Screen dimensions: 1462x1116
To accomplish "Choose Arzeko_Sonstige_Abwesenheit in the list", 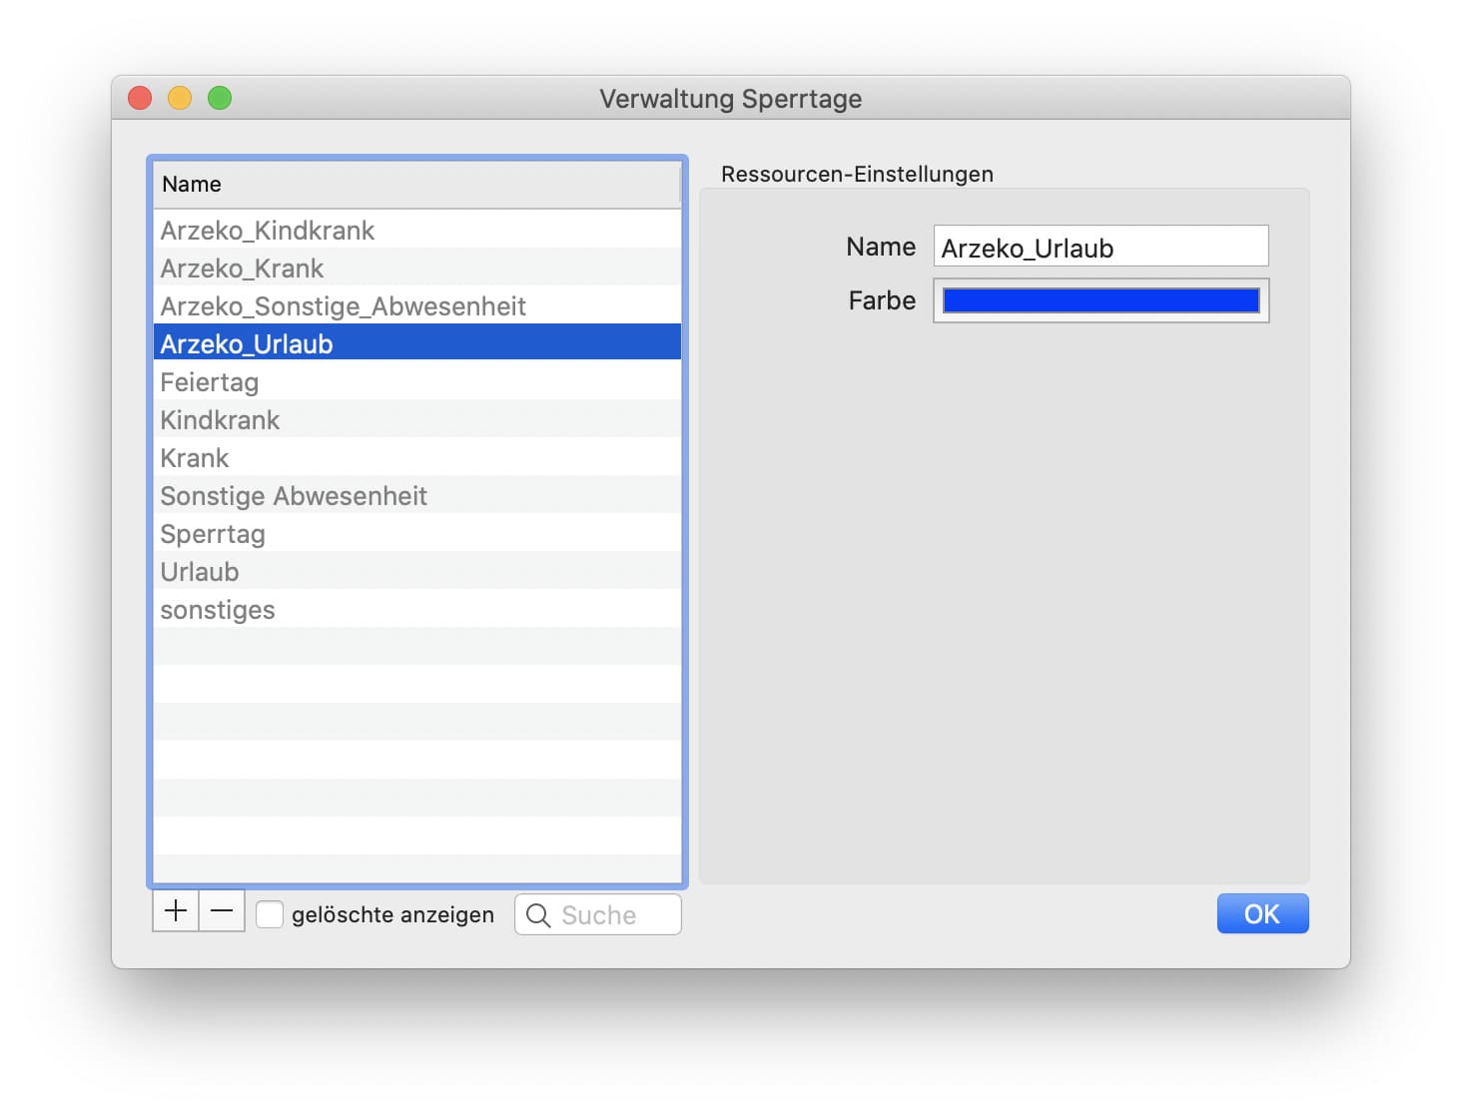I will click(416, 305).
